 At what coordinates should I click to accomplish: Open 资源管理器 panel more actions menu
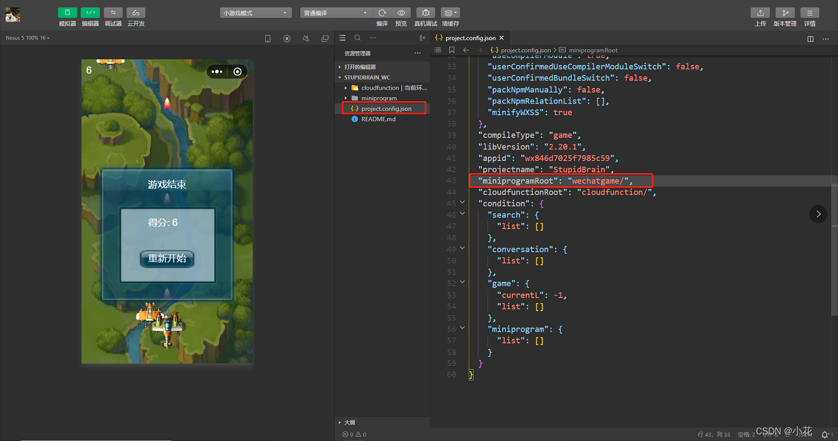(418, 53)
